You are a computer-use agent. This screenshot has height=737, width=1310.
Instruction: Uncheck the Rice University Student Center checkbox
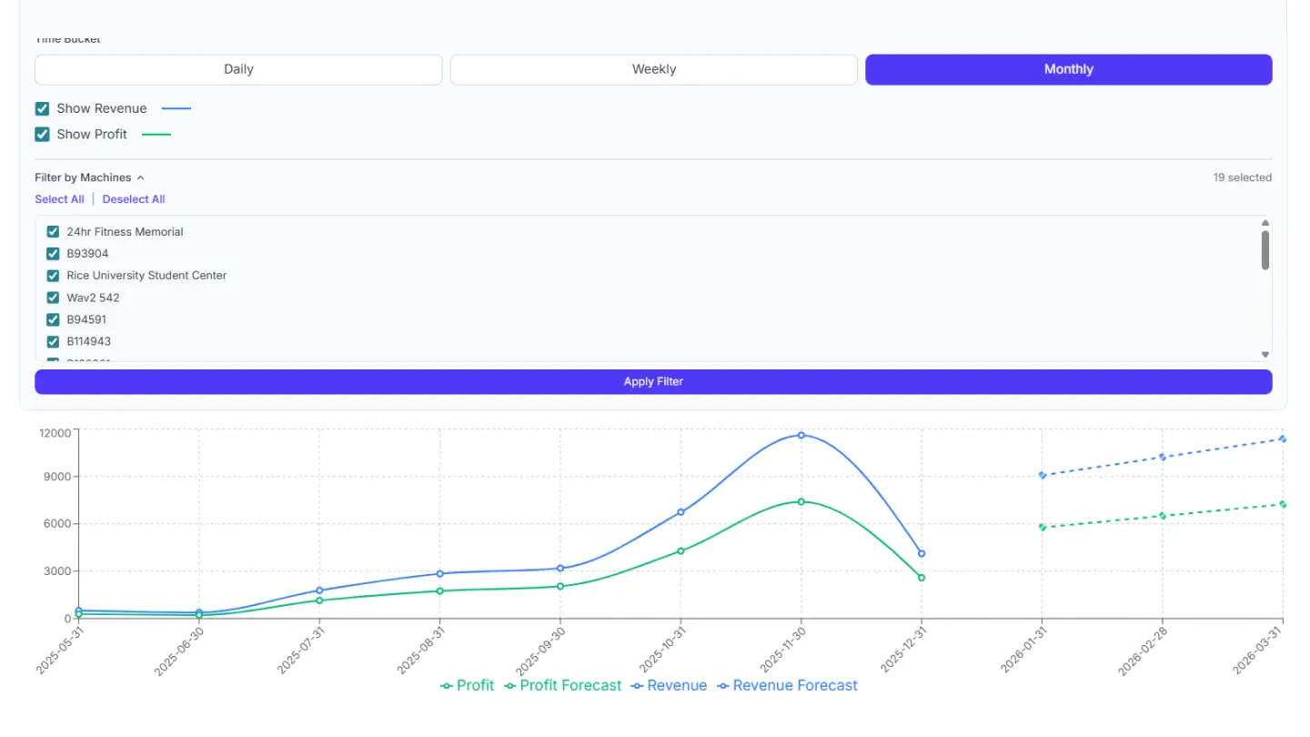coord(53,276)
